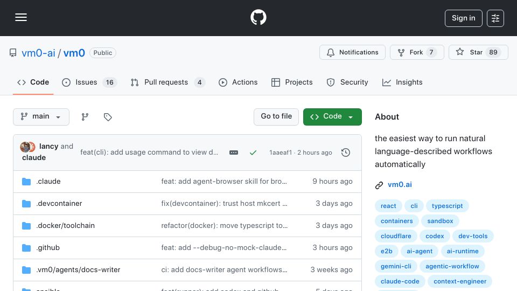Show commit check status checkmark
Image resolution: width=517 pixels, height=291 pixels.
pyautogui.click(x=253, y=153)
